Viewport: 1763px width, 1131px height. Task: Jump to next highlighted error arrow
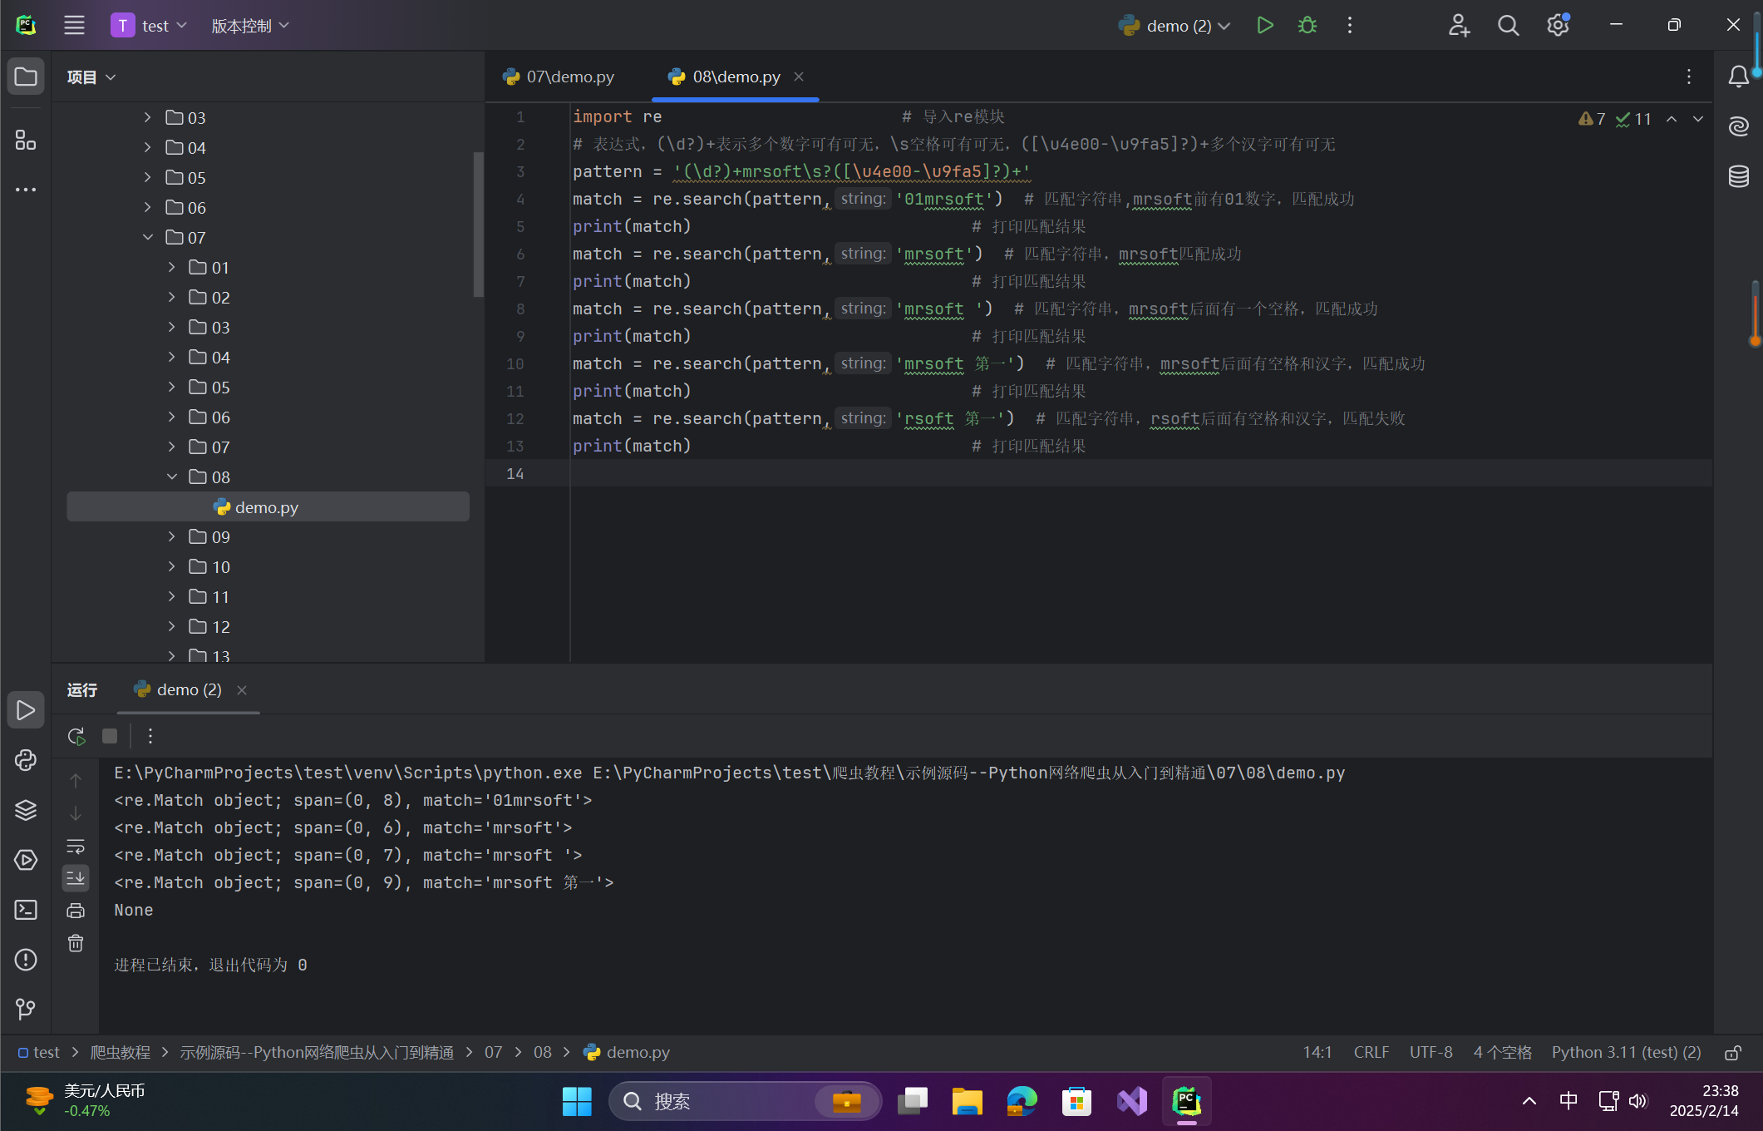(1697, 119)
